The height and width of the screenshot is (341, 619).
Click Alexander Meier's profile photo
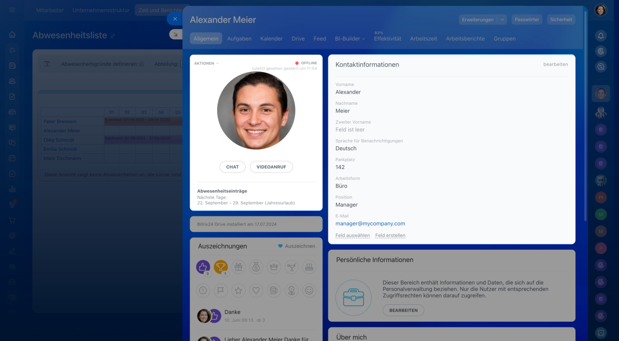[x=256, y=111]
